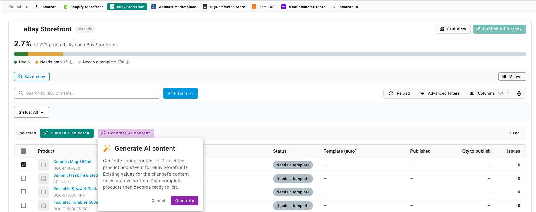The height and width of the screenshot is (212, 536).
Task: Click the search magnifier icon
Action: 21,93
